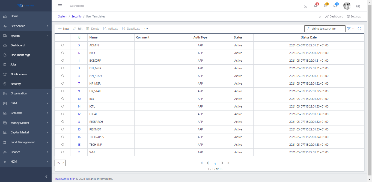Select the filter icon beside the search box

tap(349, 28)
